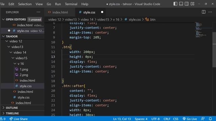The image size is (216, 121).
Task: Toggle secondary side bar layout icon
Action: pos(187,4)
